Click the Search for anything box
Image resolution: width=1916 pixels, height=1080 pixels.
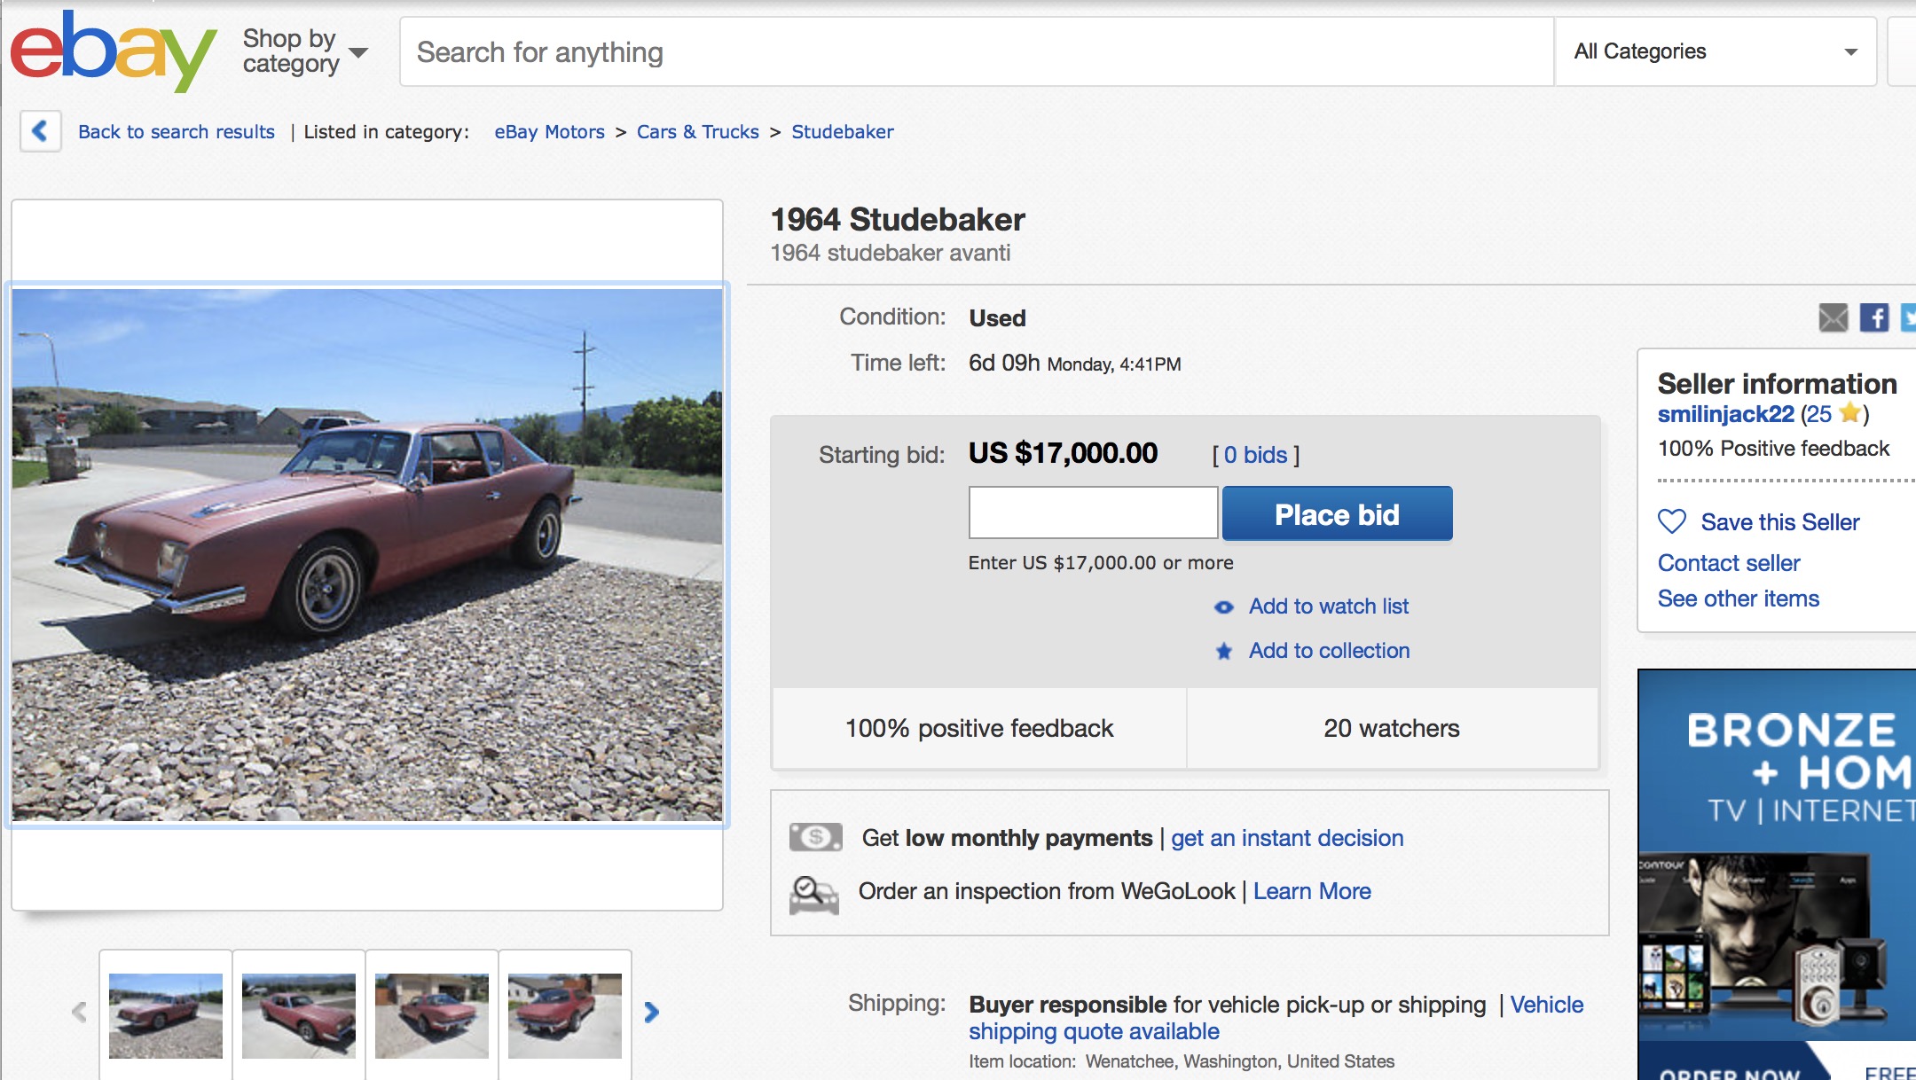976,51
